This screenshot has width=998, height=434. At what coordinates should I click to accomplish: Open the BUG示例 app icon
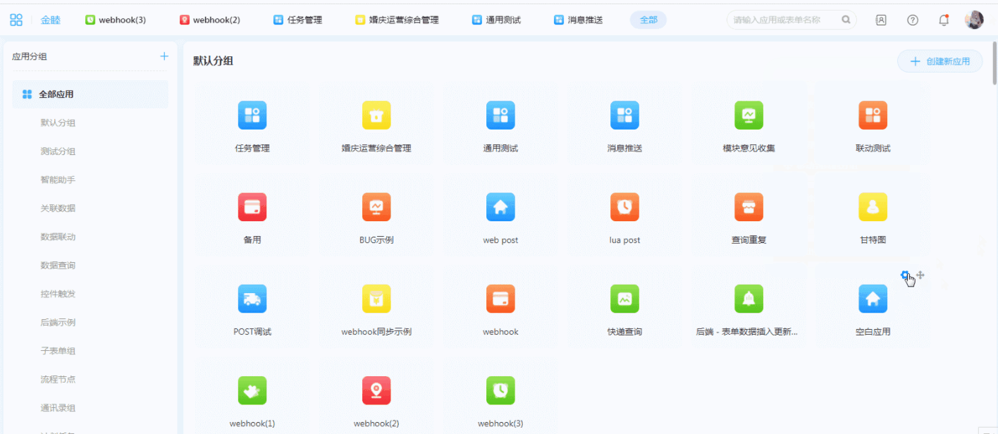(x=376, y=207)
